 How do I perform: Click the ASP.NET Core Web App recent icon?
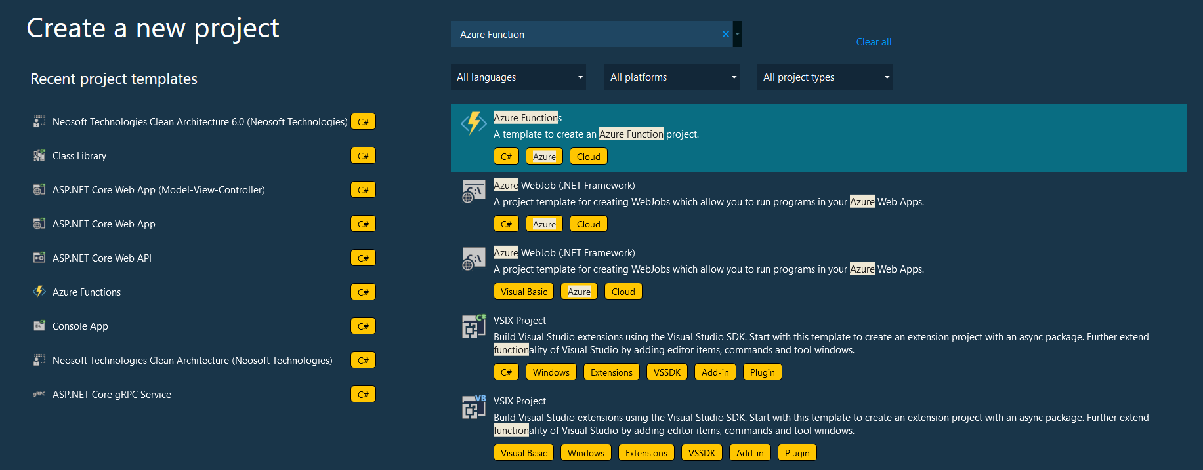(x=39, y=224)
